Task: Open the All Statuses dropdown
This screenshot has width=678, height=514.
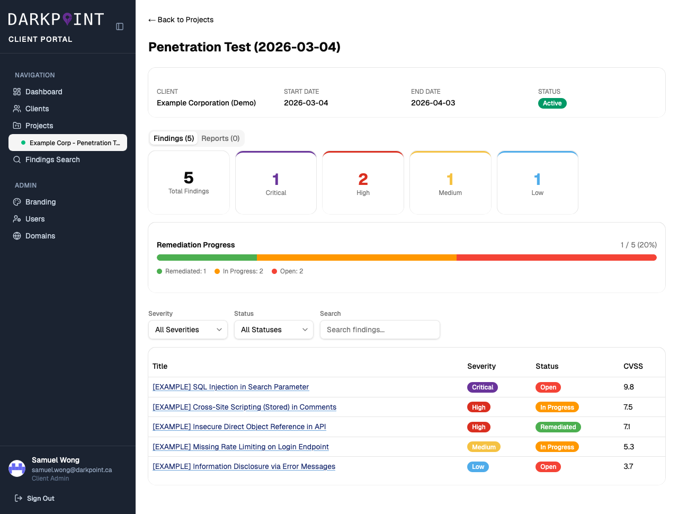Action: pos(273,330)
